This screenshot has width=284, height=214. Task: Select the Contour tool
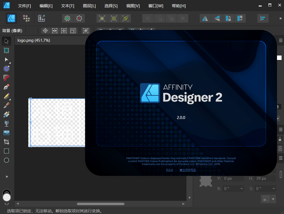tap(6, 69)
